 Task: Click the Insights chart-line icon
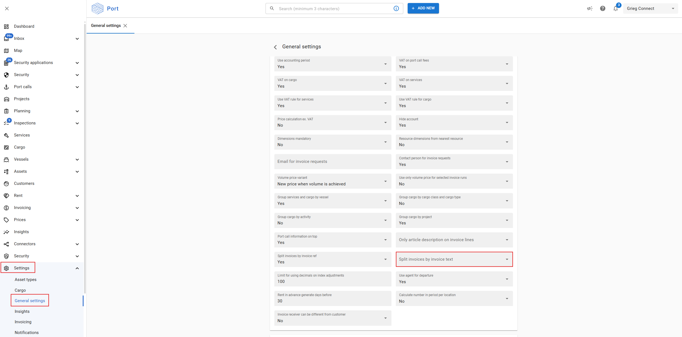click(x=6, y=232)
